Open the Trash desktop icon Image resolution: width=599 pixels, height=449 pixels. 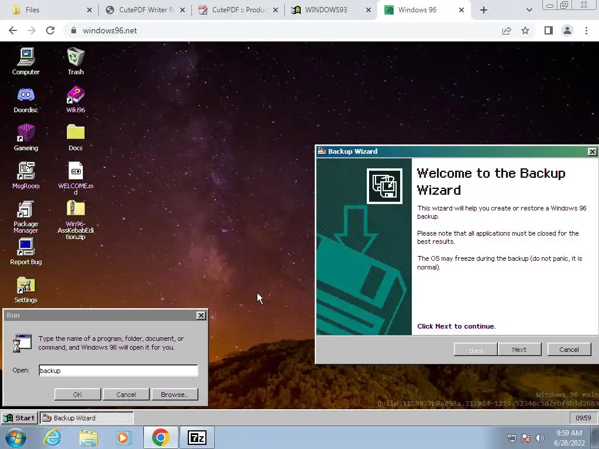75,61
